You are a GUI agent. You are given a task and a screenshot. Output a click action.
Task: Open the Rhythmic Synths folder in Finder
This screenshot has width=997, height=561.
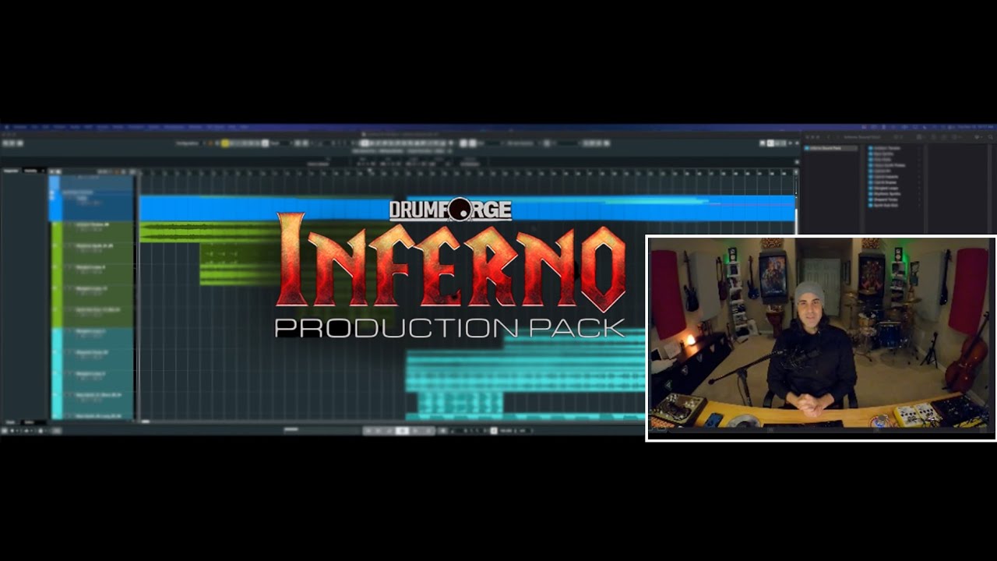tap(887, 194)
